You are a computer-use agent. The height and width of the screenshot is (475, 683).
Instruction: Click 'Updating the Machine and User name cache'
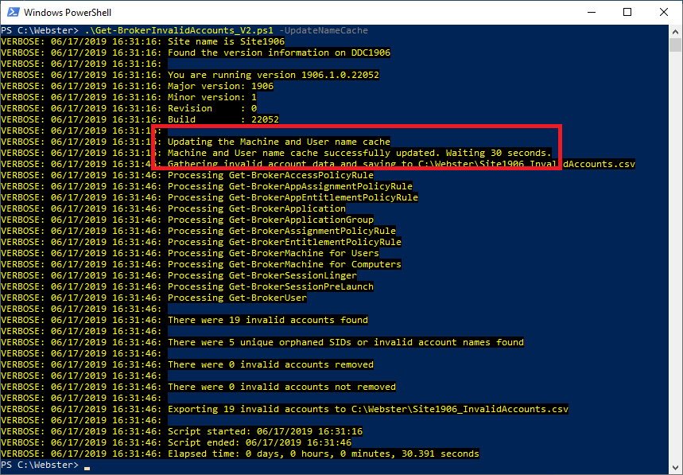pos(279,142)
